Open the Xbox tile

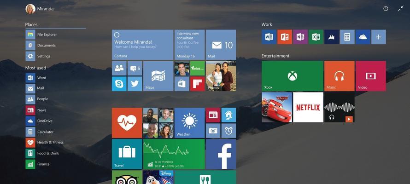pyautogui.click(x=293, y=76)
